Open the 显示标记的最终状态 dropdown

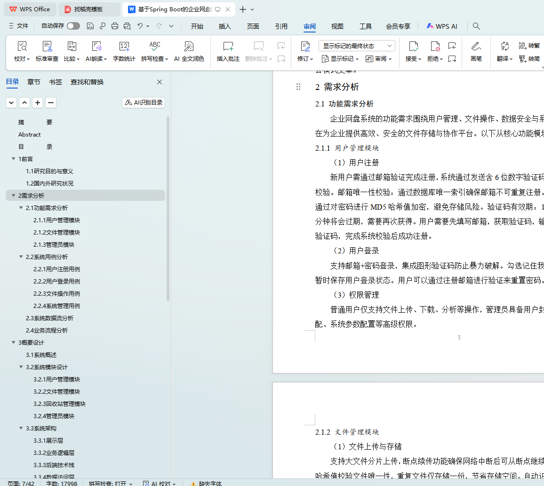[357, 46]
